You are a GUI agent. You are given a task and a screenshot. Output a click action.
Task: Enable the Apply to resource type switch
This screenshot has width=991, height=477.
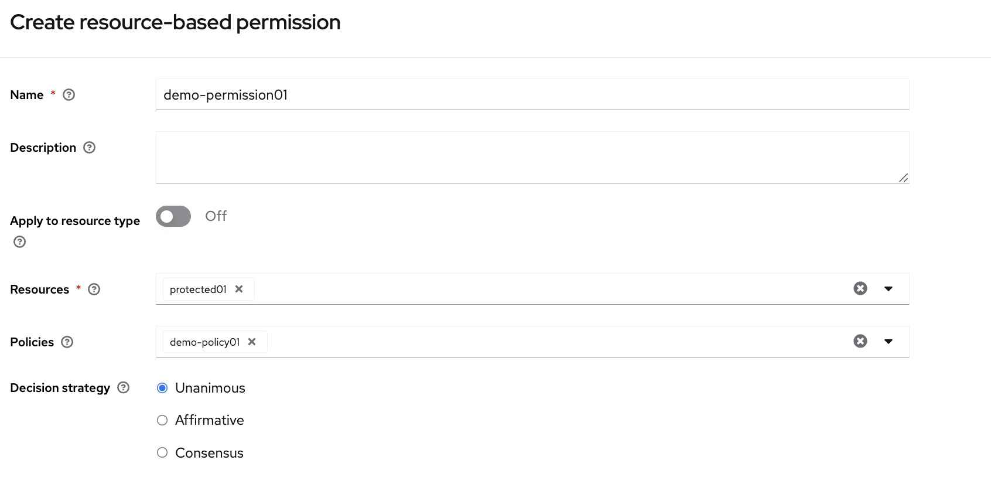tap(173, 216)
